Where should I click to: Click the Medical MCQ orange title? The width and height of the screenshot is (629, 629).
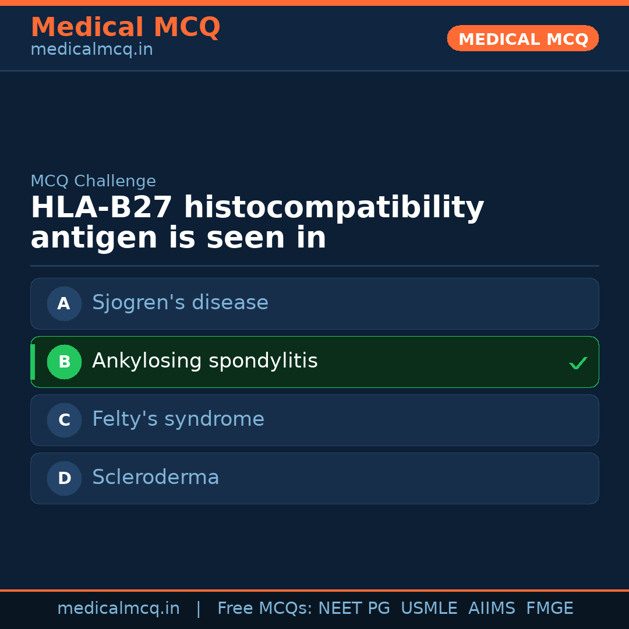[125, 27]
